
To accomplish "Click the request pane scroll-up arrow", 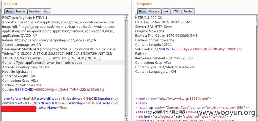I will pos(126,17).
